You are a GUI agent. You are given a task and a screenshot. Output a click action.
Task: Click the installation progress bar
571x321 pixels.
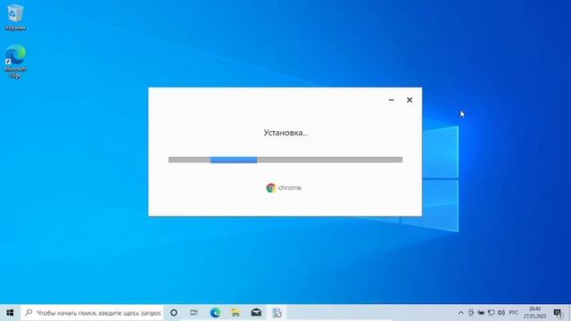tap(285, 160)
